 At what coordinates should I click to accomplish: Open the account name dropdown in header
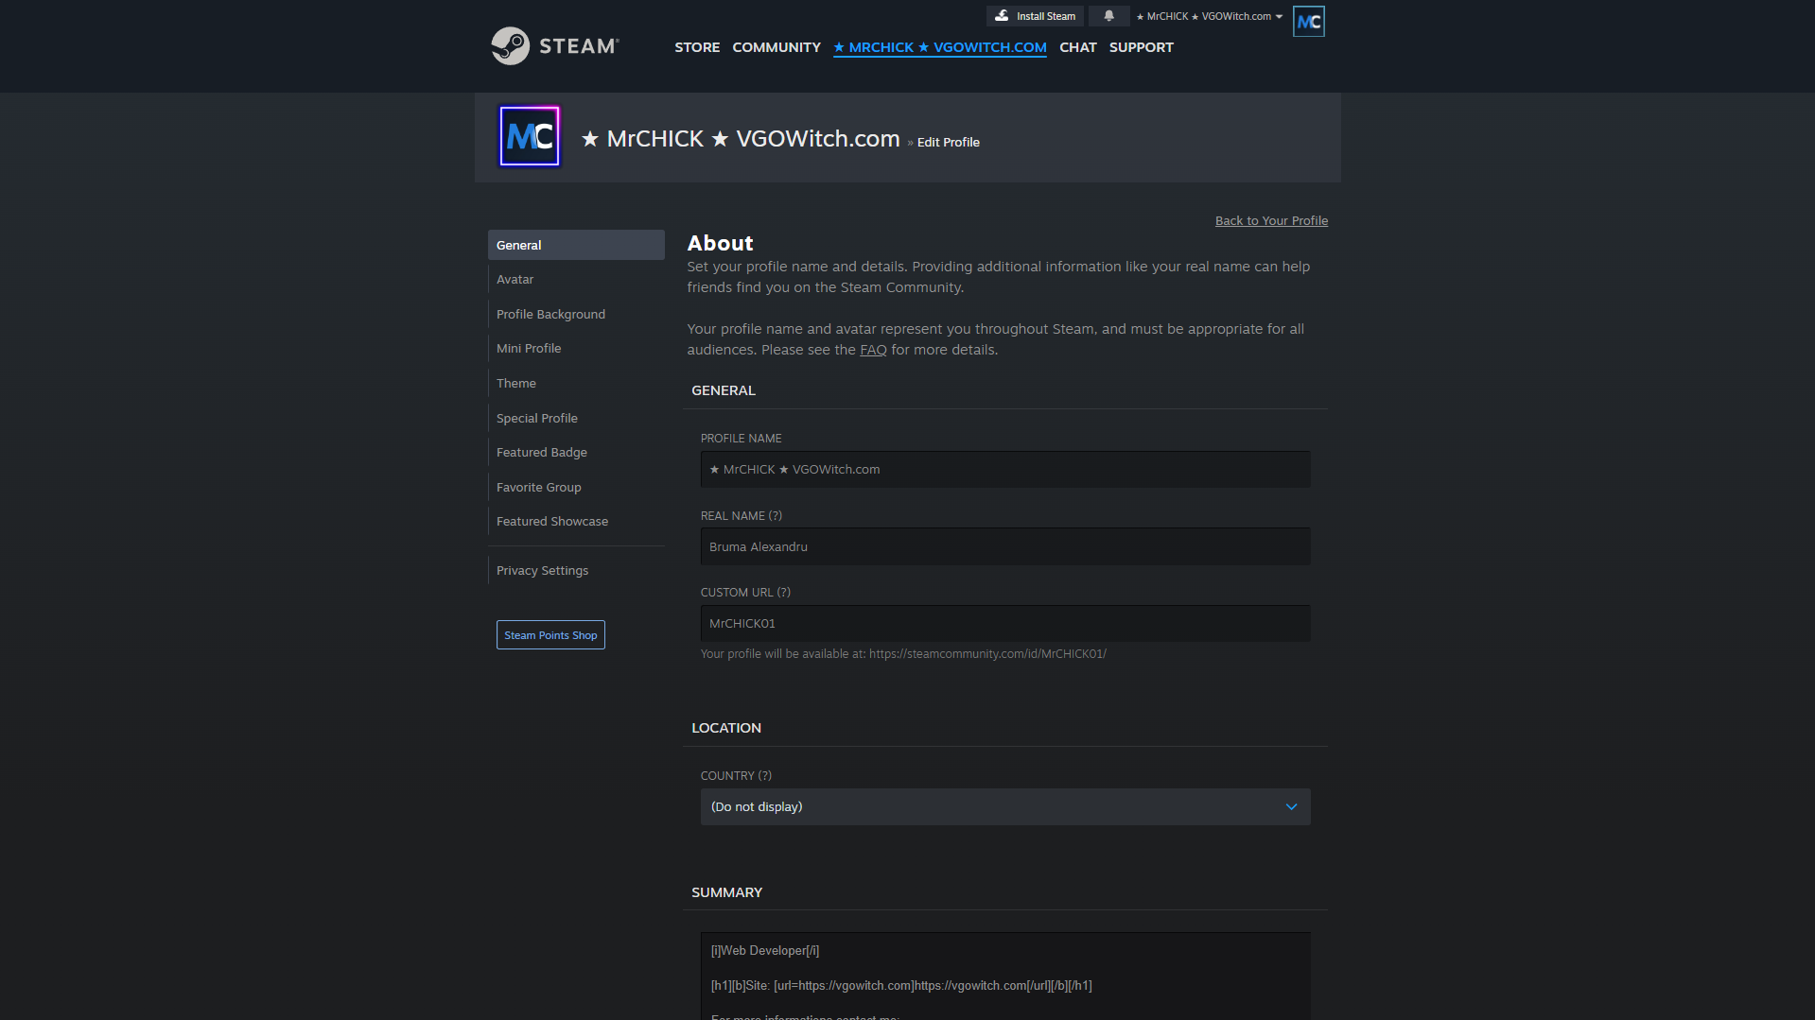coord(1209,16)
